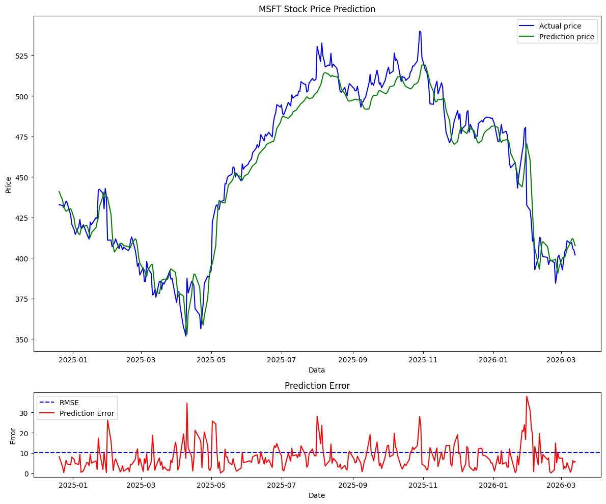Image resolution: width=606 pixels, height=504 pixels.
Task: Select the 'RMSE' legend label
Action: 69,403
